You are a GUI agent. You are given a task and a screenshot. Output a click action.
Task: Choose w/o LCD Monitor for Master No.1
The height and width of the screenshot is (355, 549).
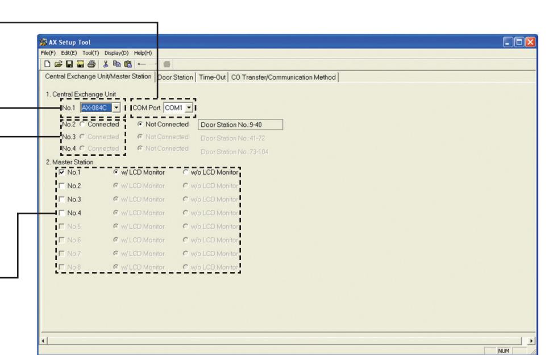point(186,172)
